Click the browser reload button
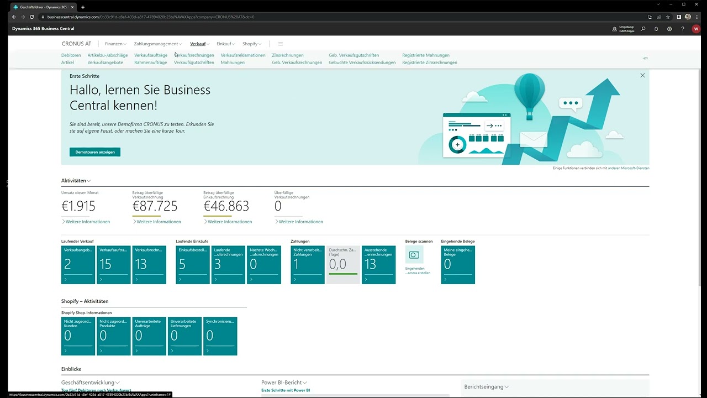 (32, 17)
